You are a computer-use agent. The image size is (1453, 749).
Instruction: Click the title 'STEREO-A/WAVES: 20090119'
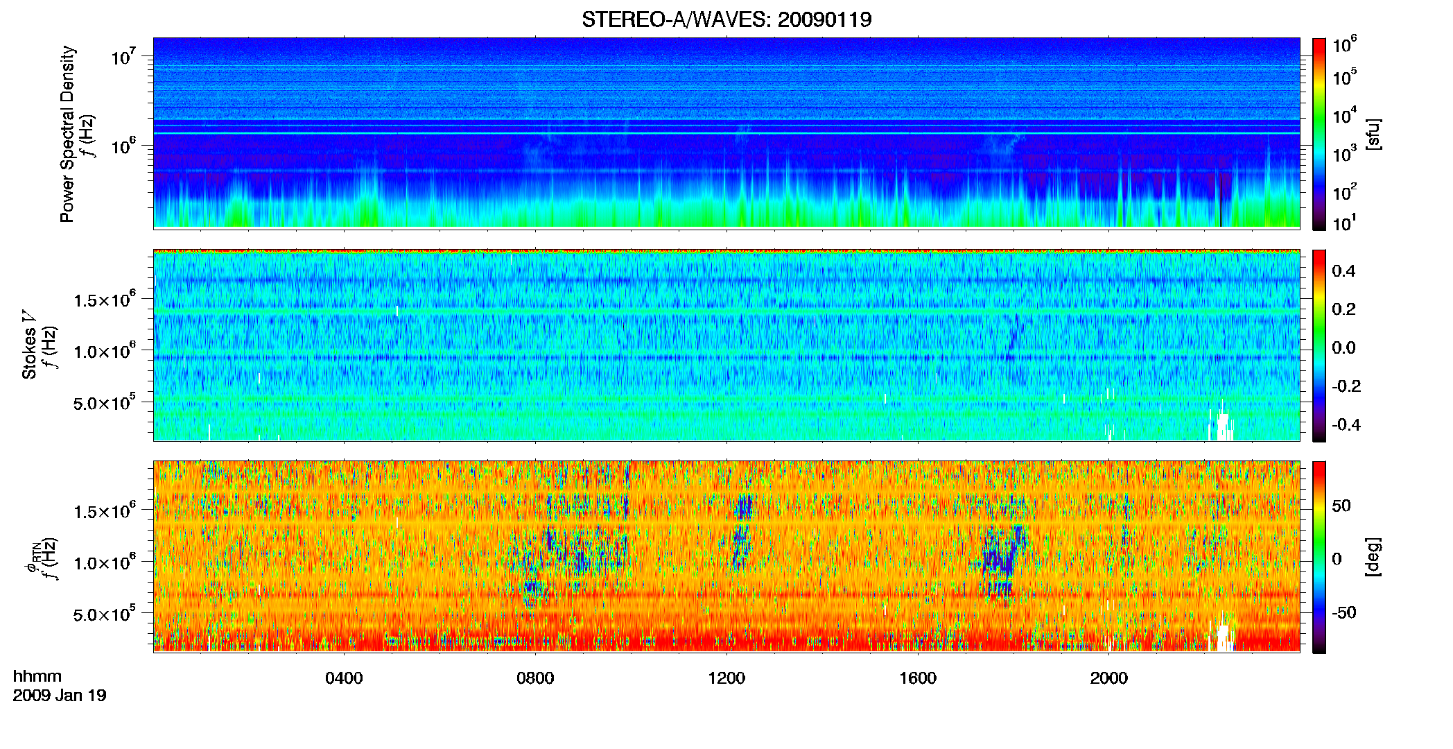(726, 19)
